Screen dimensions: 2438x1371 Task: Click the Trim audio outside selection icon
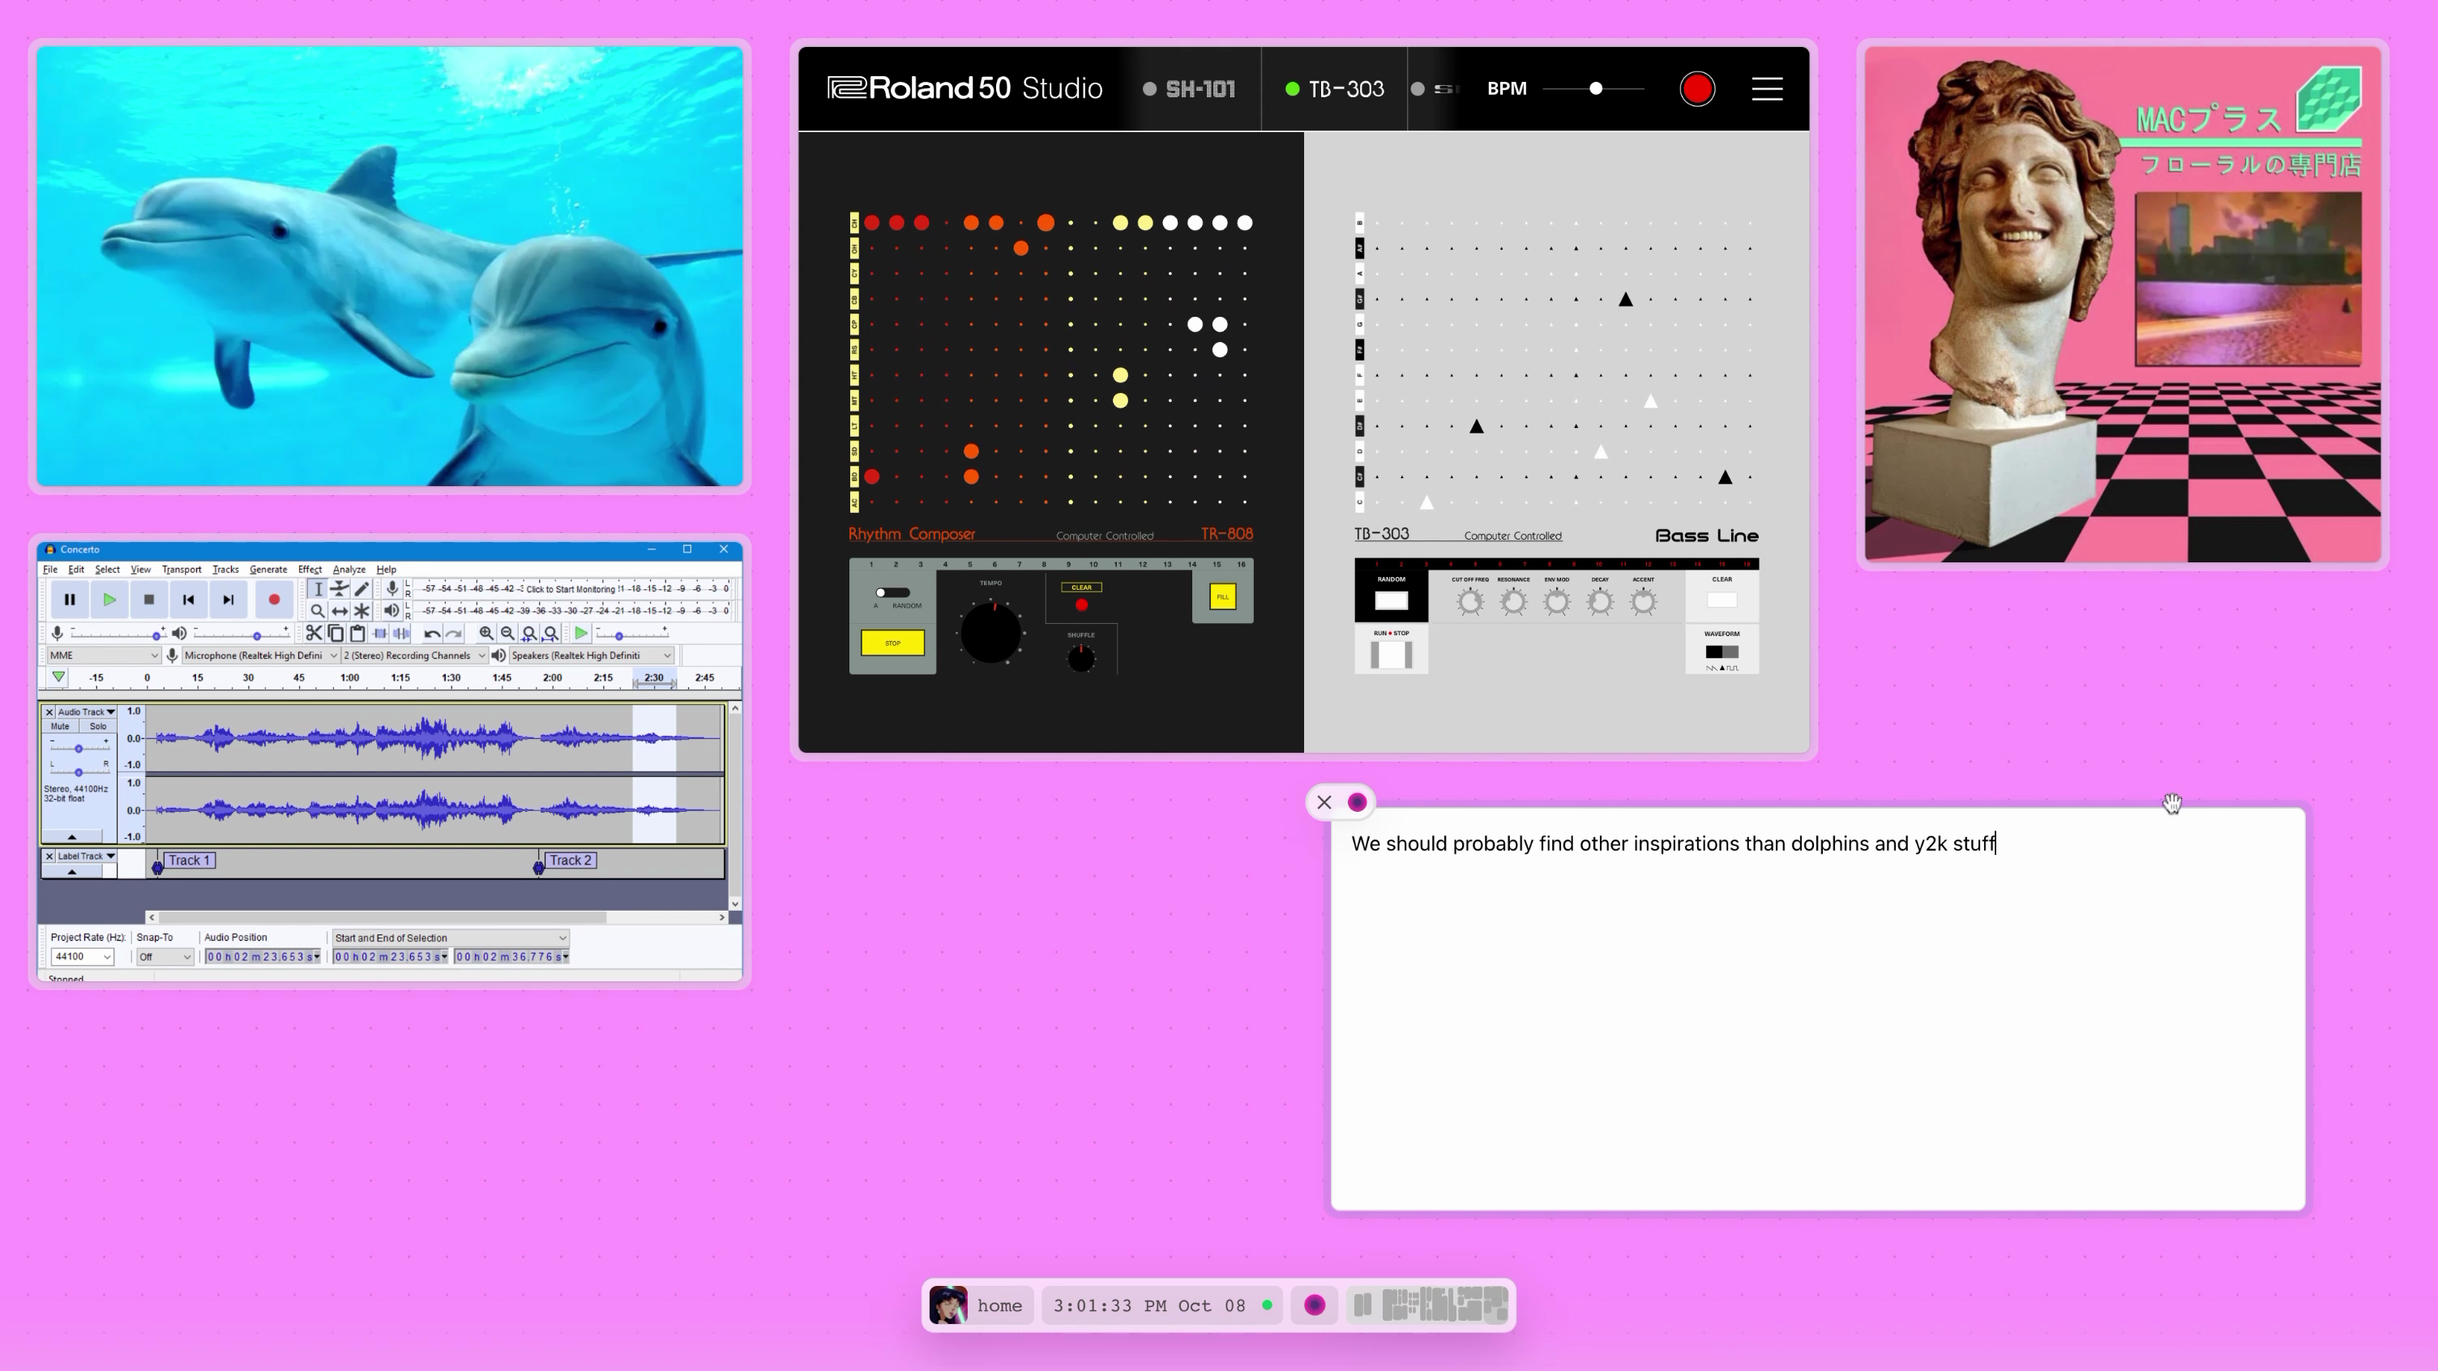[x=379, y=634]
